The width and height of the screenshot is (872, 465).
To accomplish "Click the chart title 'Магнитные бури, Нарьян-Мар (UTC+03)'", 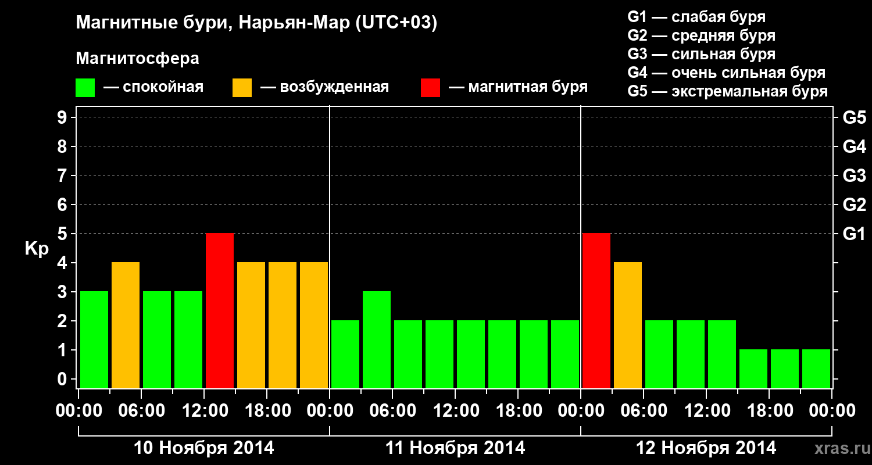I will click(256, 23).
